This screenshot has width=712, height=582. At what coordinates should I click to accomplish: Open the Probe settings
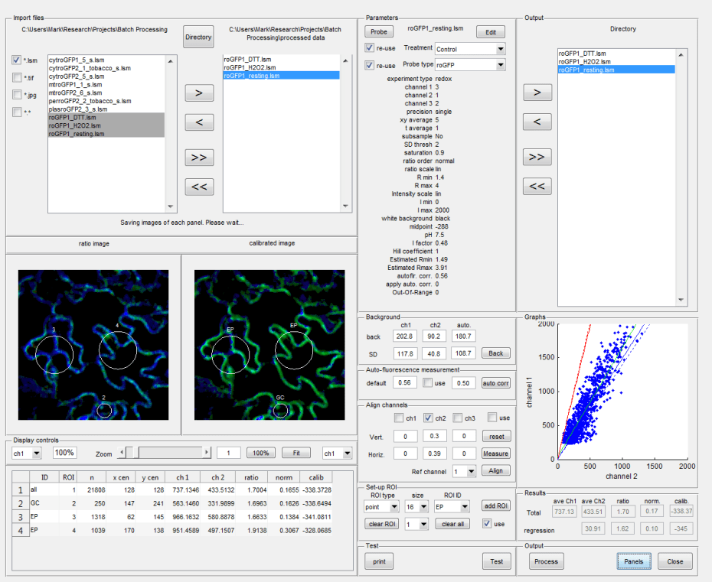tap(380, 31)
